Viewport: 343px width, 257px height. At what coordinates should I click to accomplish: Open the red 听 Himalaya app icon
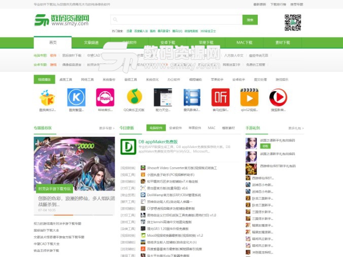[x=221, y=97]
